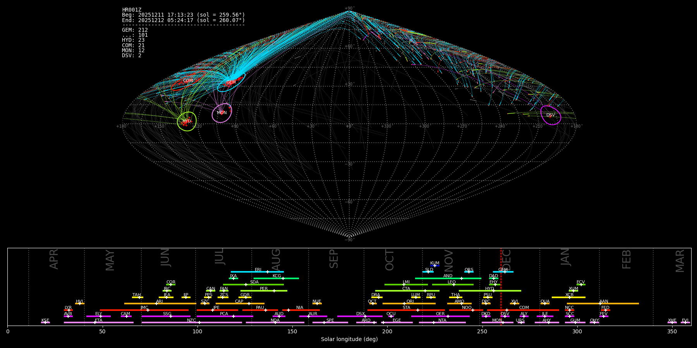This screenshot has height=348, width=697.
Task: Click the "GEM: 212" count in legend
Action: tap(135, 30)
